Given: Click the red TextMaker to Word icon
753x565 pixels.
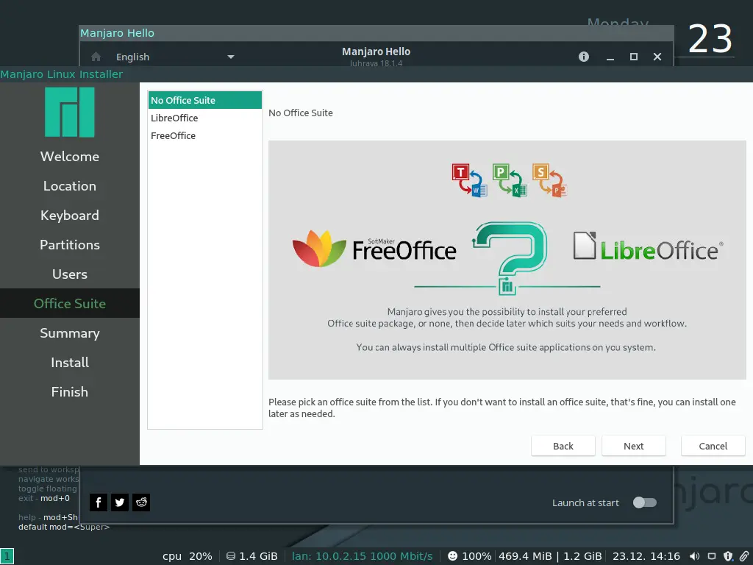Looking at the screenshot, I should [470, 180].
